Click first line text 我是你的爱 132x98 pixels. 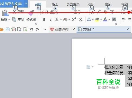pyautogui.click(x=114, y=67)
